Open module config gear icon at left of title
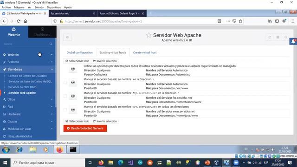This screenshot has height=167, width=297. pos(67,37)
